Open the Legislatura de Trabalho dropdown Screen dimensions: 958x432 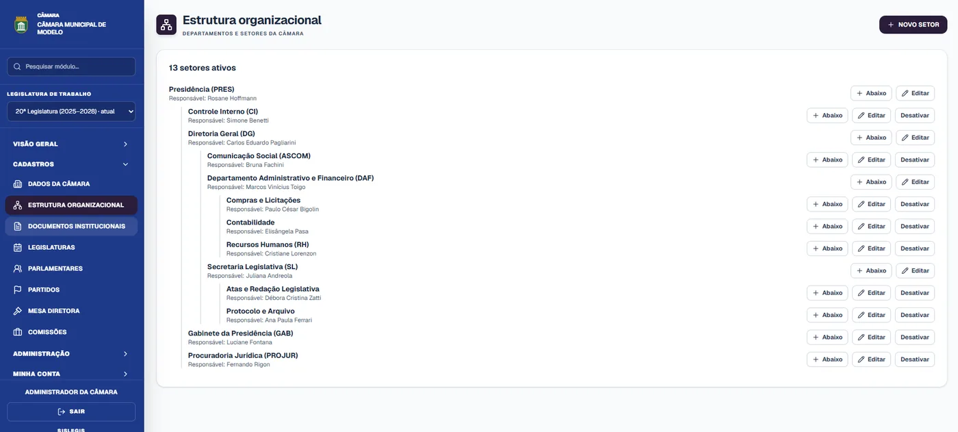[x=71, y=111]
